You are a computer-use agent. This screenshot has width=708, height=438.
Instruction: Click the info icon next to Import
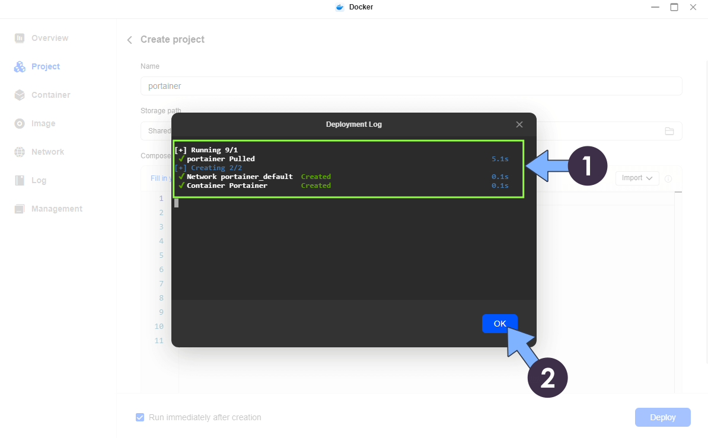point(668,178)
